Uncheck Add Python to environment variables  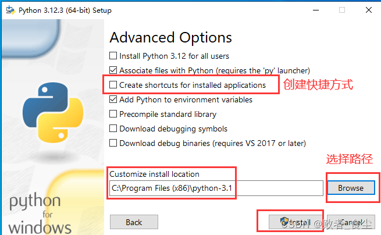[113, 99]
